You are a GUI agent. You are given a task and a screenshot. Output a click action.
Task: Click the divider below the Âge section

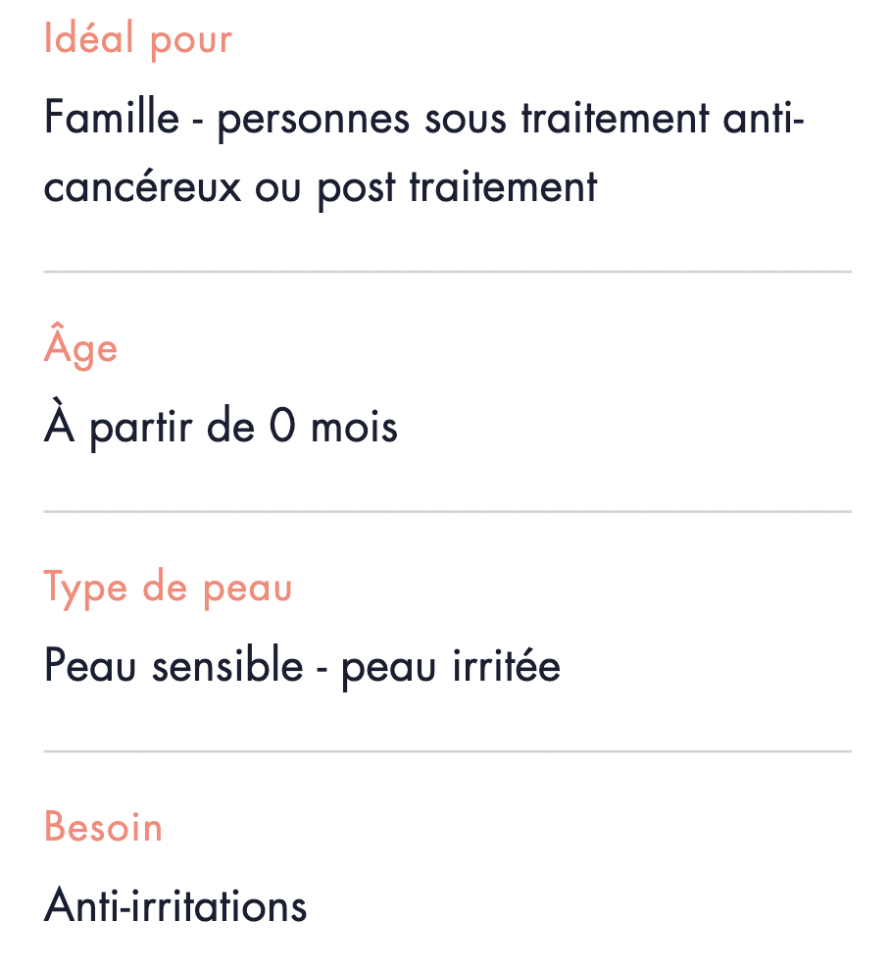point(447,511)
